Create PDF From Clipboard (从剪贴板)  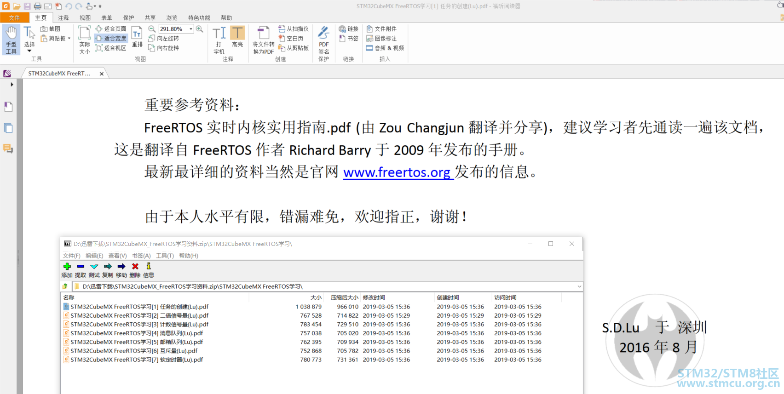[x=294, y=48]
